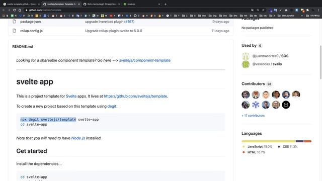The height and width of the screenshot is (181, 322).
Task: Click the HTML 10.7% language entry
Action: [254, 152]
